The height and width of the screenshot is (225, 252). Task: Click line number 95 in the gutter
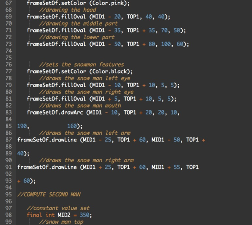tap(9, 194)
